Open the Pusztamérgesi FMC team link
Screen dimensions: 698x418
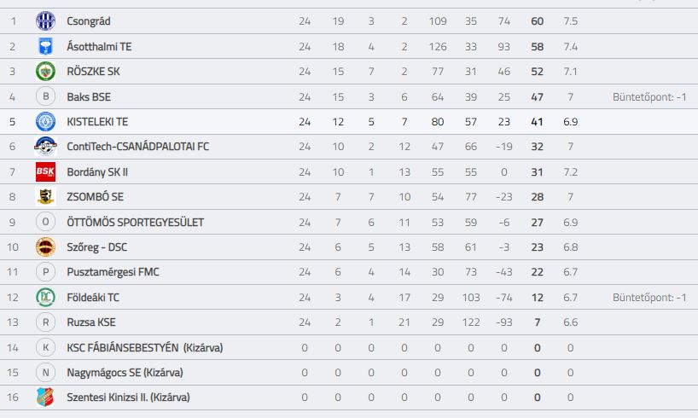click(x=113, y=272)
